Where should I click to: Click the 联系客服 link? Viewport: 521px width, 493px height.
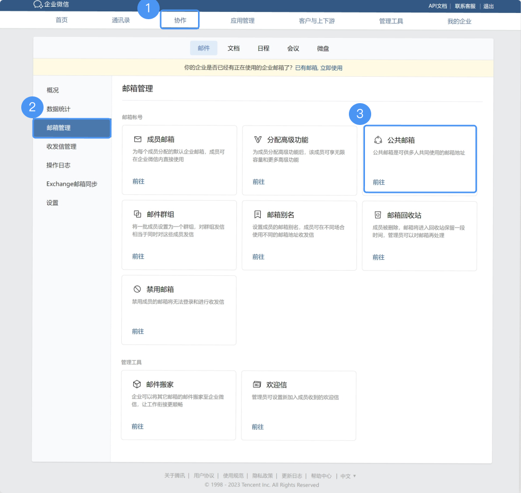tap(465, 6)
